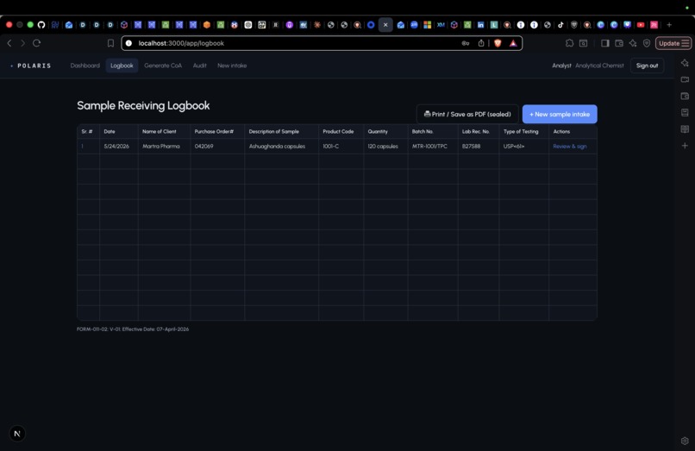Open bookmarks panel in right sidebar
Viewport: 695px width, 451px height.
point(685,113)
